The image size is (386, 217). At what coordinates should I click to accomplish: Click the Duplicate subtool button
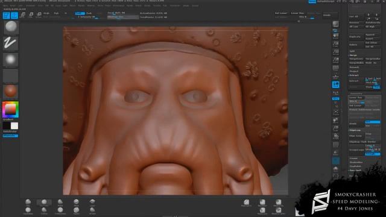point(356,37)
